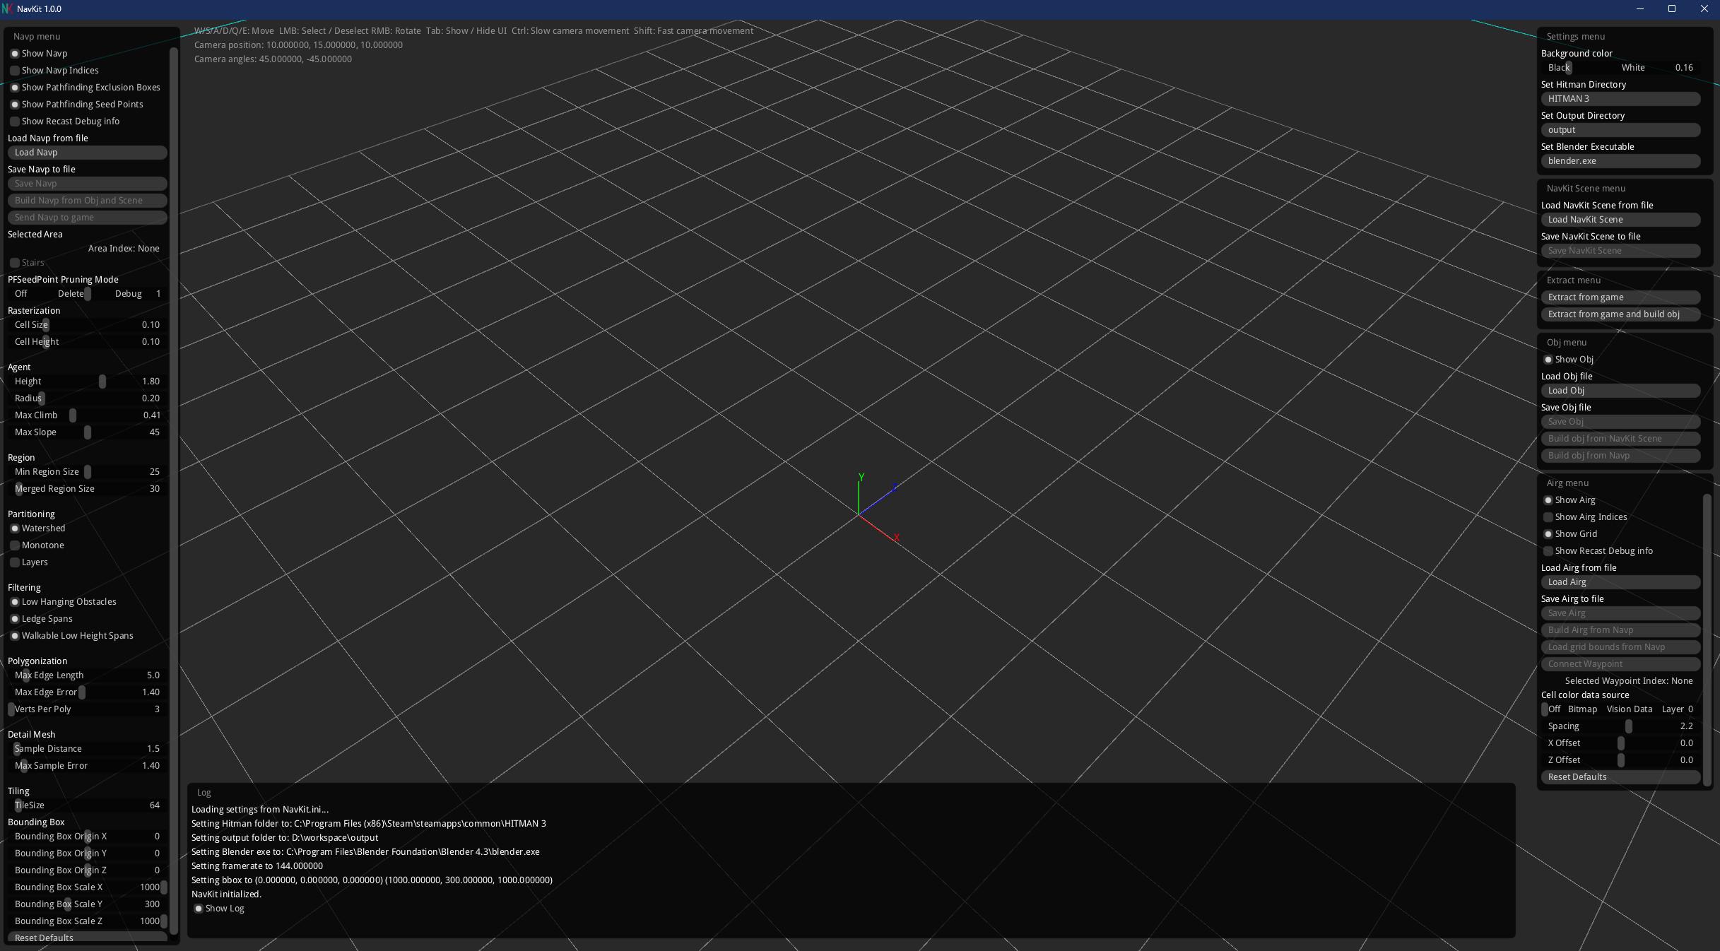The height and width of the screenshot is (951, 1720).
Task: Click the output directory button
Action: pos(1620,130)
